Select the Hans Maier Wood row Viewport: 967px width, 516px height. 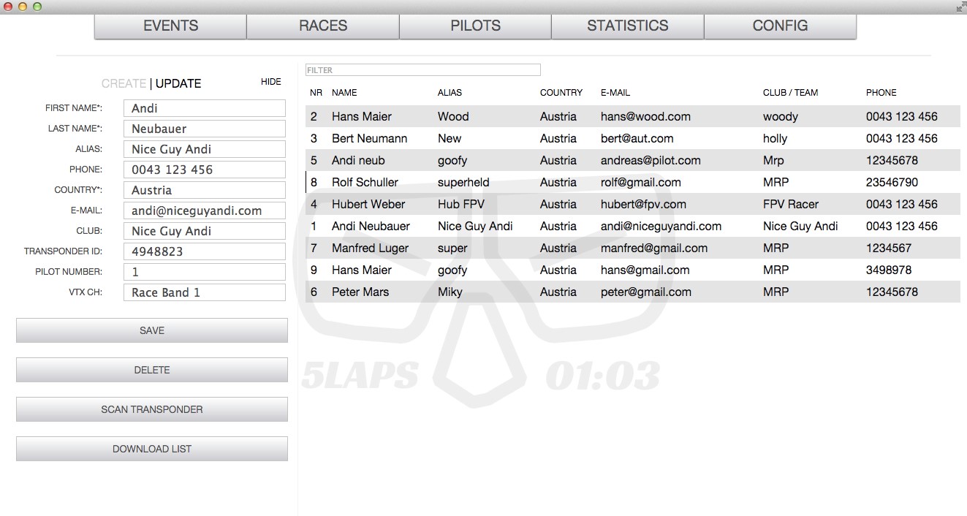coord(633,116)
